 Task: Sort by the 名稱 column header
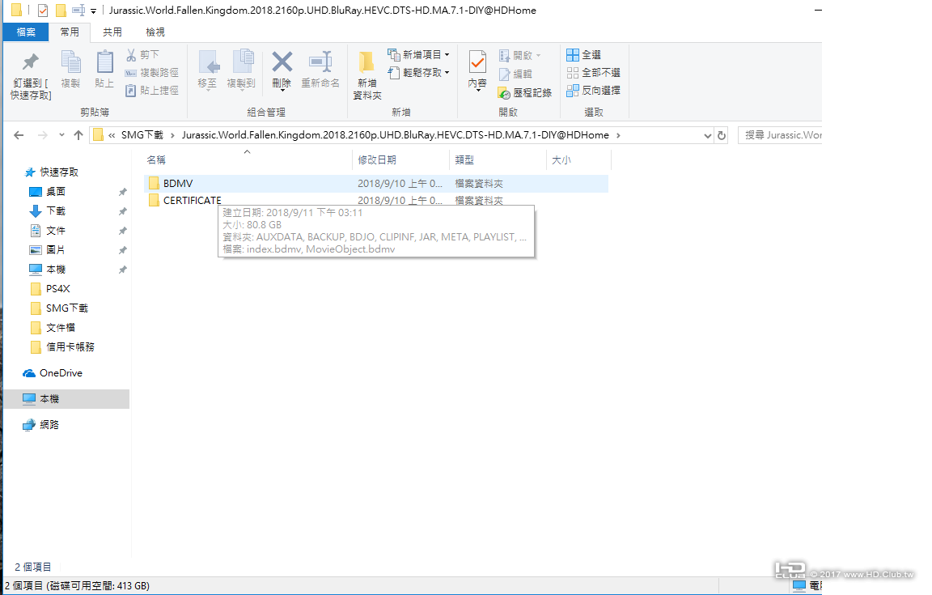pos(156,160)
